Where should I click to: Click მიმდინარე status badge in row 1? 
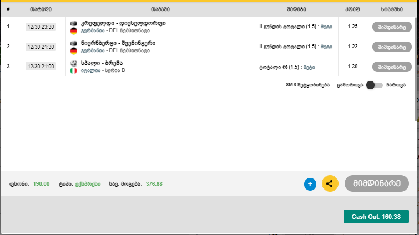tap(392, 27)
